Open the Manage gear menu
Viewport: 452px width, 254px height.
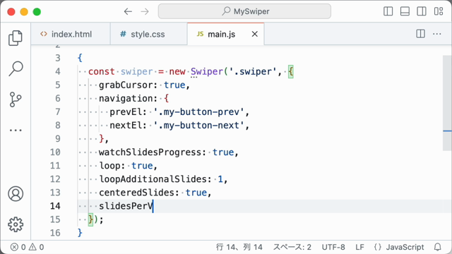[x=16, y=224]
